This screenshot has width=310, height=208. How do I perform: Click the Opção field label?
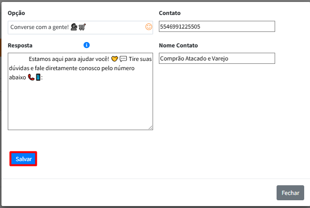tap(16, 13)
